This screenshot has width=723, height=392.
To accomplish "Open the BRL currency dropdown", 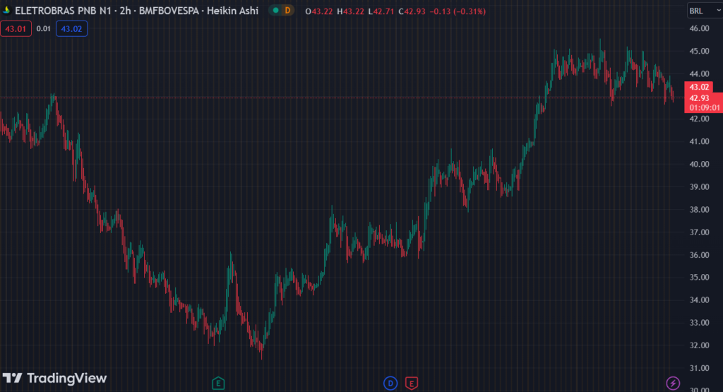I will pos(705,11).
